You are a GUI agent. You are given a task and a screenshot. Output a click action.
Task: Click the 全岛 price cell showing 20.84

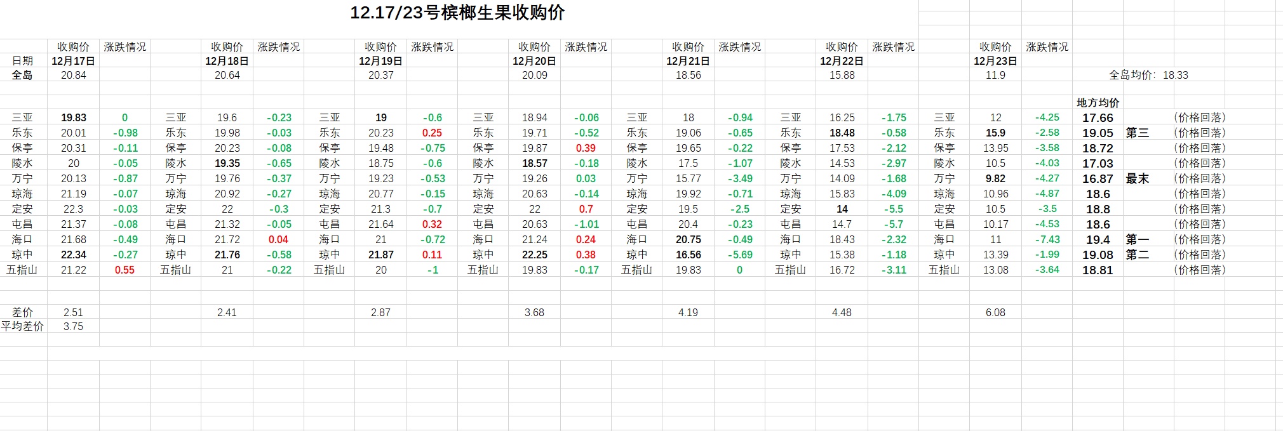tap(73, 75)
